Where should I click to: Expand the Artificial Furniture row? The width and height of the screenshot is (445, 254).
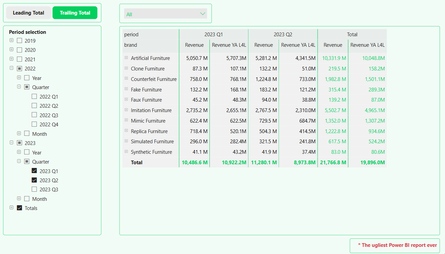[126, 58]
